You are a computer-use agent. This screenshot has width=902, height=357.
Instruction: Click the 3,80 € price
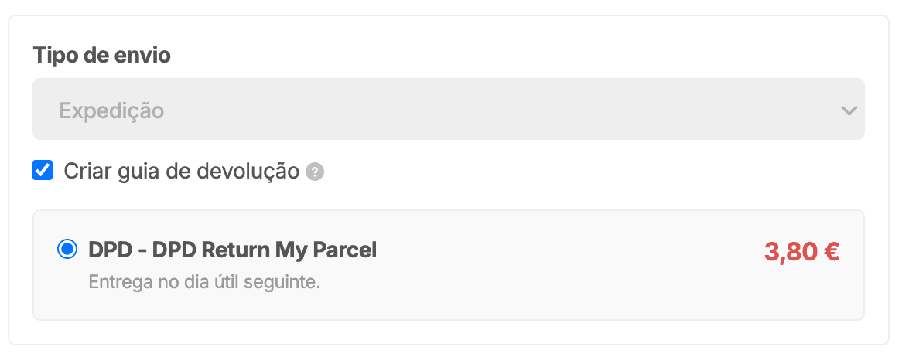(x=802, y=251)
